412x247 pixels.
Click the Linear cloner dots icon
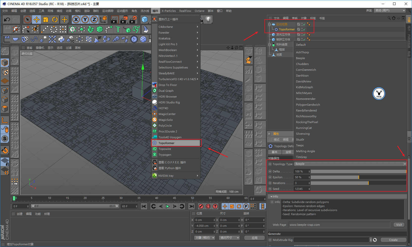click(x=45, y=29)
